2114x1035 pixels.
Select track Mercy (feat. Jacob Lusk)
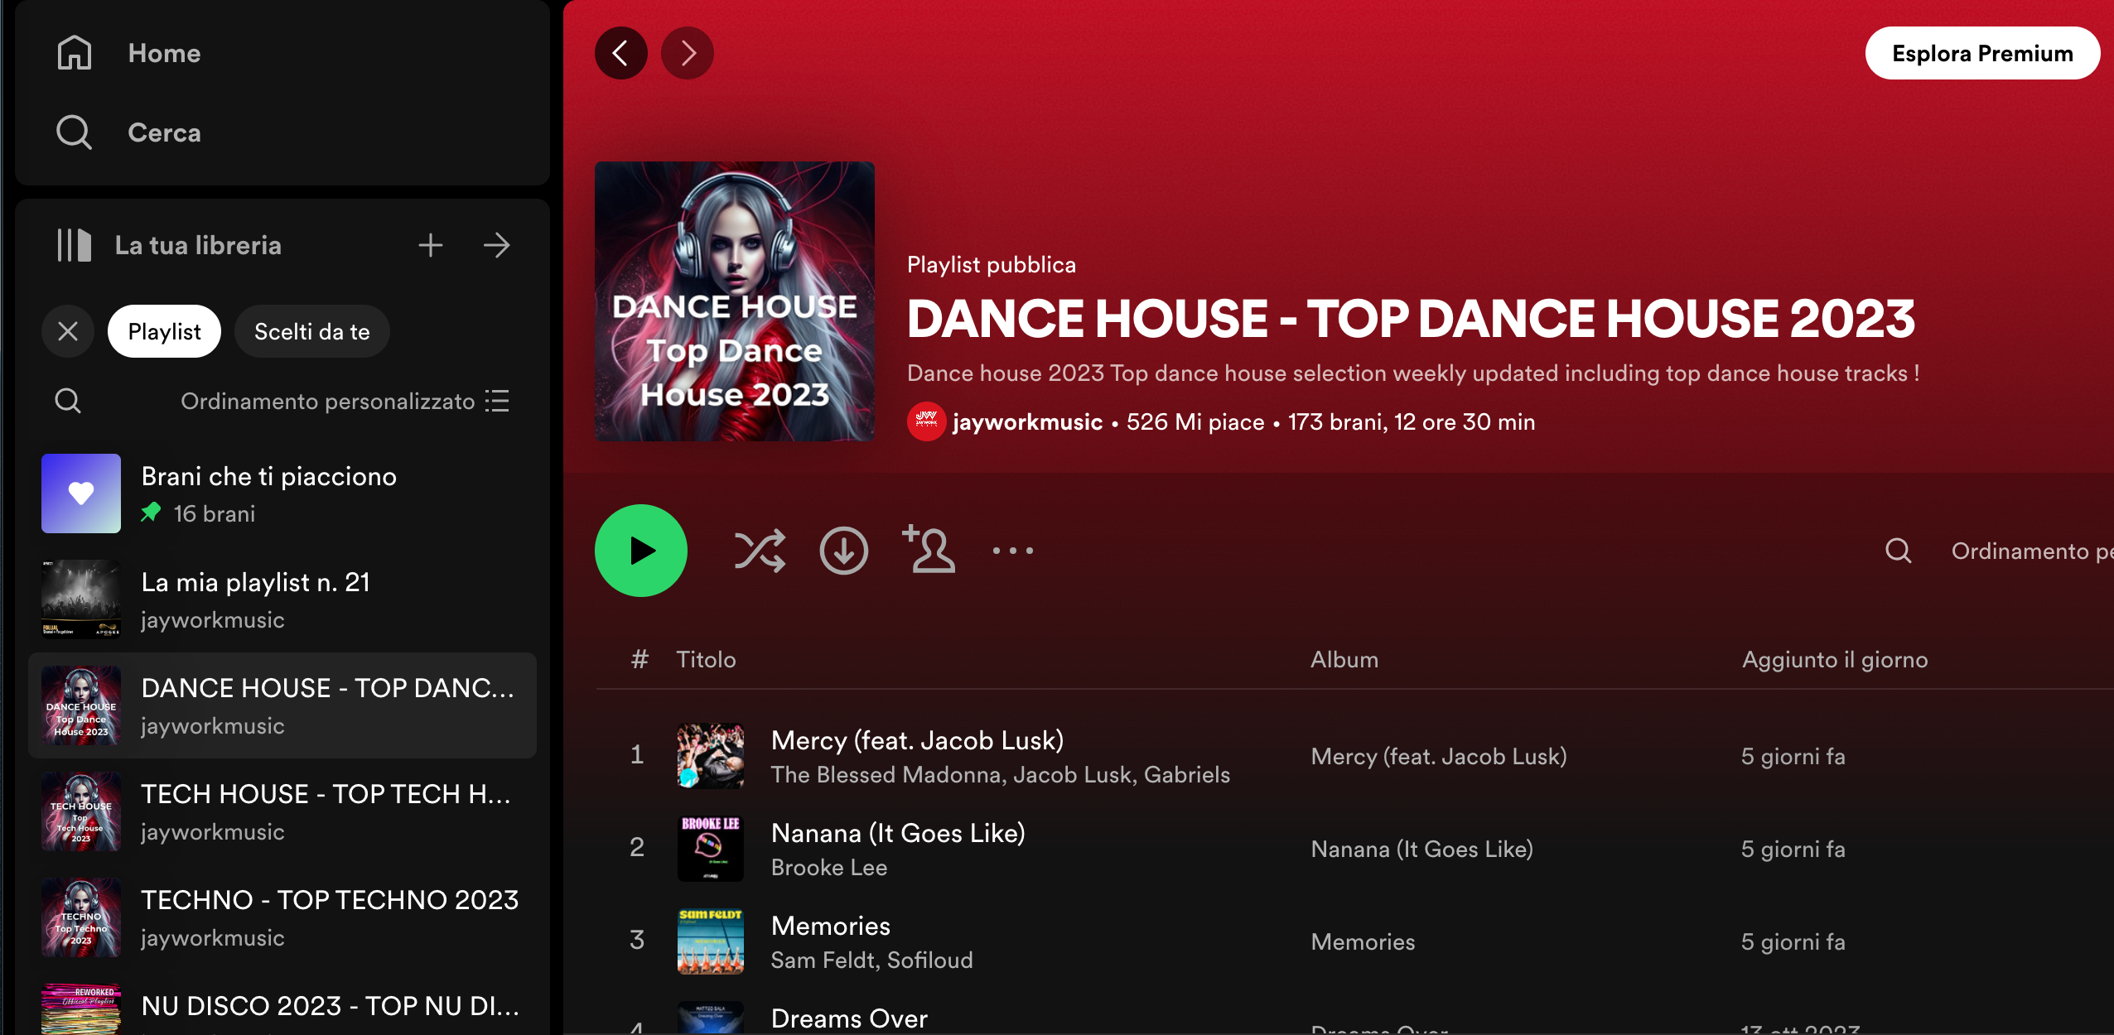pyautogui.click(x=917, y=740)
